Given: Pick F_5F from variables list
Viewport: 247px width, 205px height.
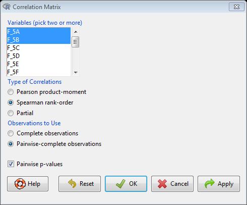Looking at the screenshot, I should click(x=39, y=72).
